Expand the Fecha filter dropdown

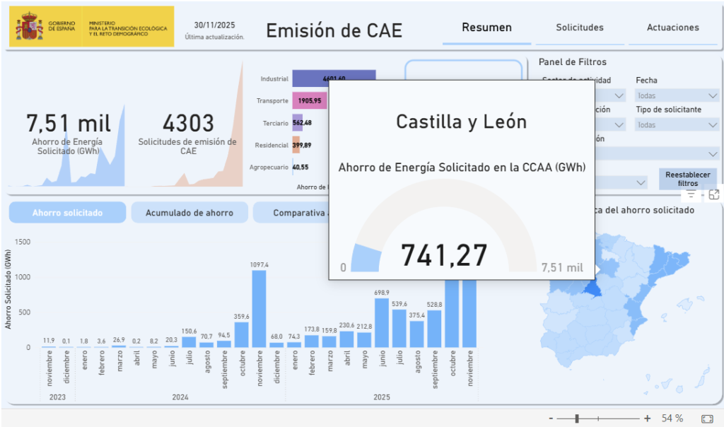tap(677, 95)
